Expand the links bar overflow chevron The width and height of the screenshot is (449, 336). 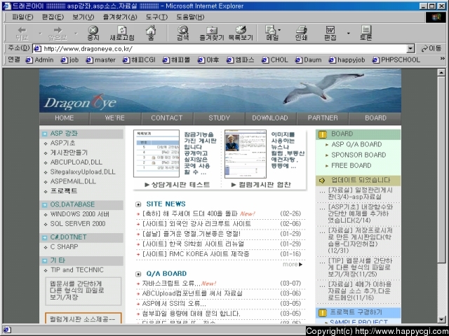(443, 59)
